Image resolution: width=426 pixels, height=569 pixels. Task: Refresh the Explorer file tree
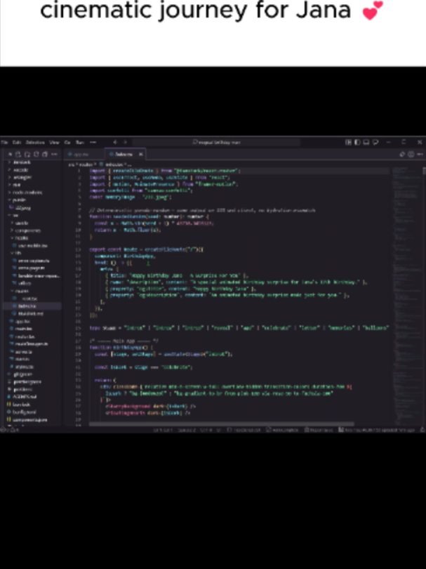tap(36, 155)
